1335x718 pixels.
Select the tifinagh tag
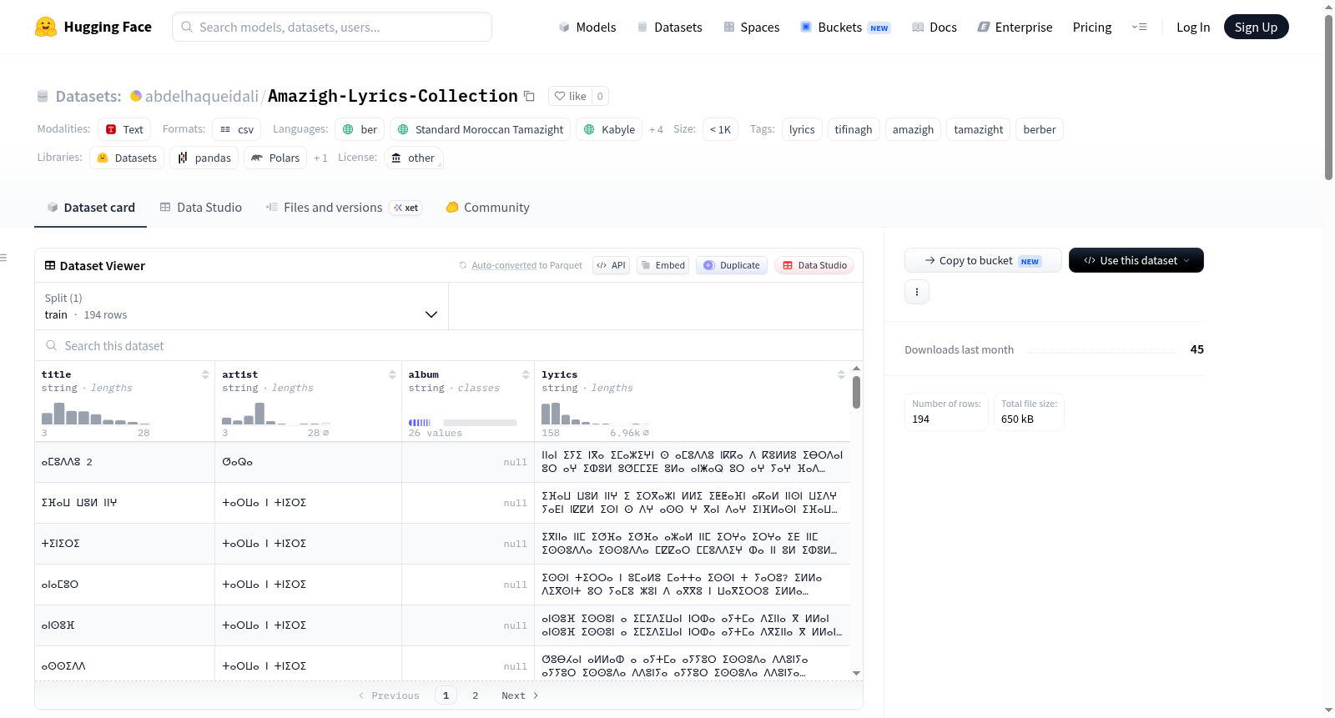tap(854, 129)
